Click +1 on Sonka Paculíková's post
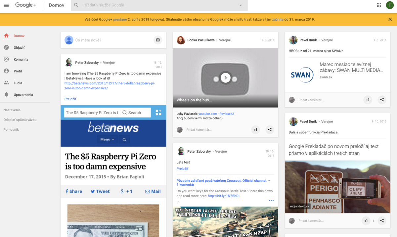Image resolution: width=397 pixels, height=237 pixels. pos(255,130)
